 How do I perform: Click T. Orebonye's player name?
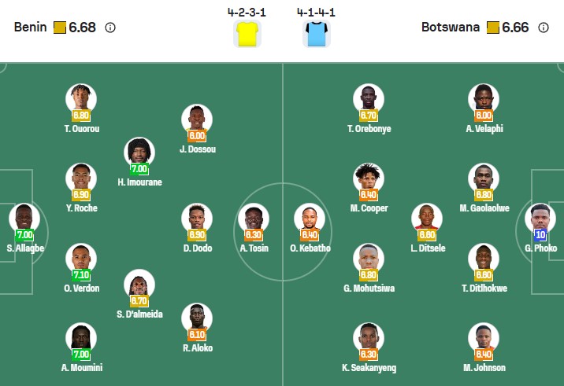pyautogui.click(x=369, y=129)
